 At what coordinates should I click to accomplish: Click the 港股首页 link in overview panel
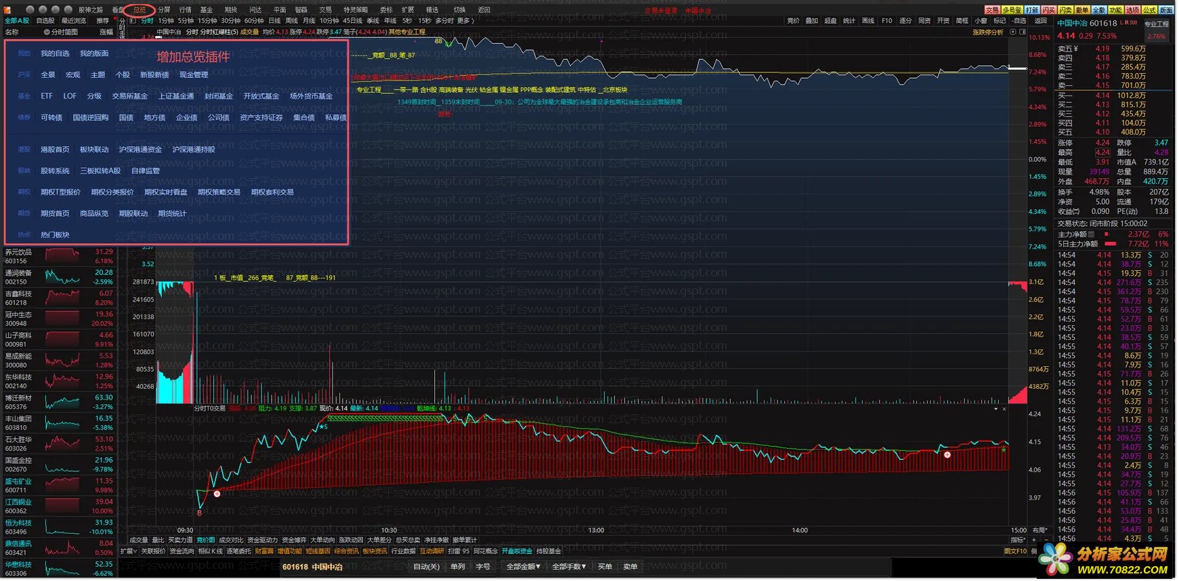[x=55, y=150]
